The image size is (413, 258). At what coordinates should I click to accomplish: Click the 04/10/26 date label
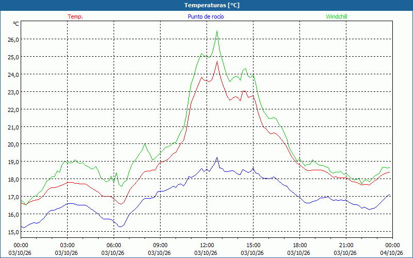pos(391,253)
